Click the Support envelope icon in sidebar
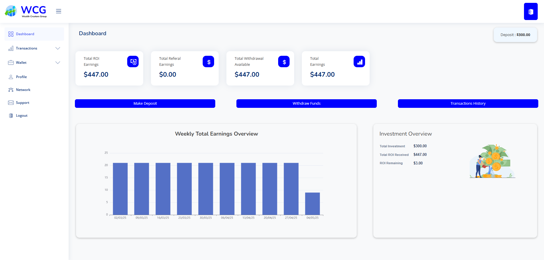 pyautogui.click(x=11, y=103)
